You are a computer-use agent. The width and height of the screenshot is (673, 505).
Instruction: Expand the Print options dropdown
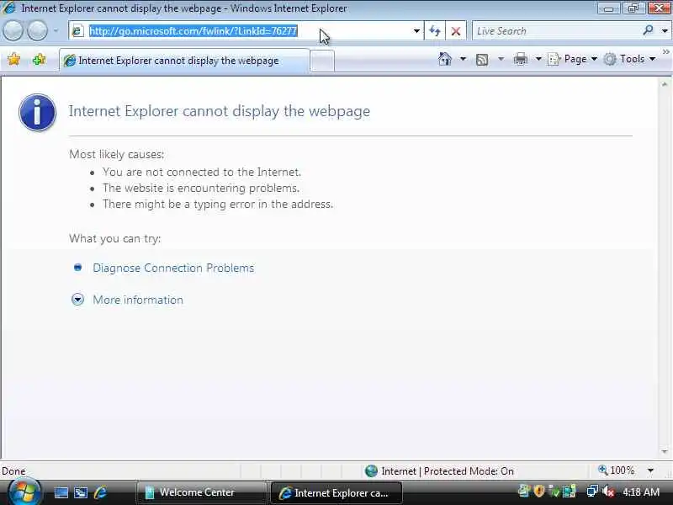(x=538, y=59)
